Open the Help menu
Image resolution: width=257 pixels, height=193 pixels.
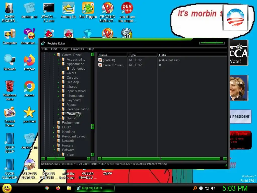coord(91,49)
